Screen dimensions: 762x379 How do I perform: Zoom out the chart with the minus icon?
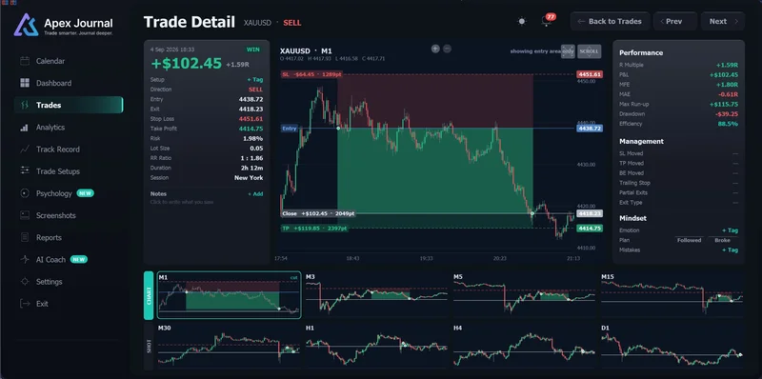447,49
